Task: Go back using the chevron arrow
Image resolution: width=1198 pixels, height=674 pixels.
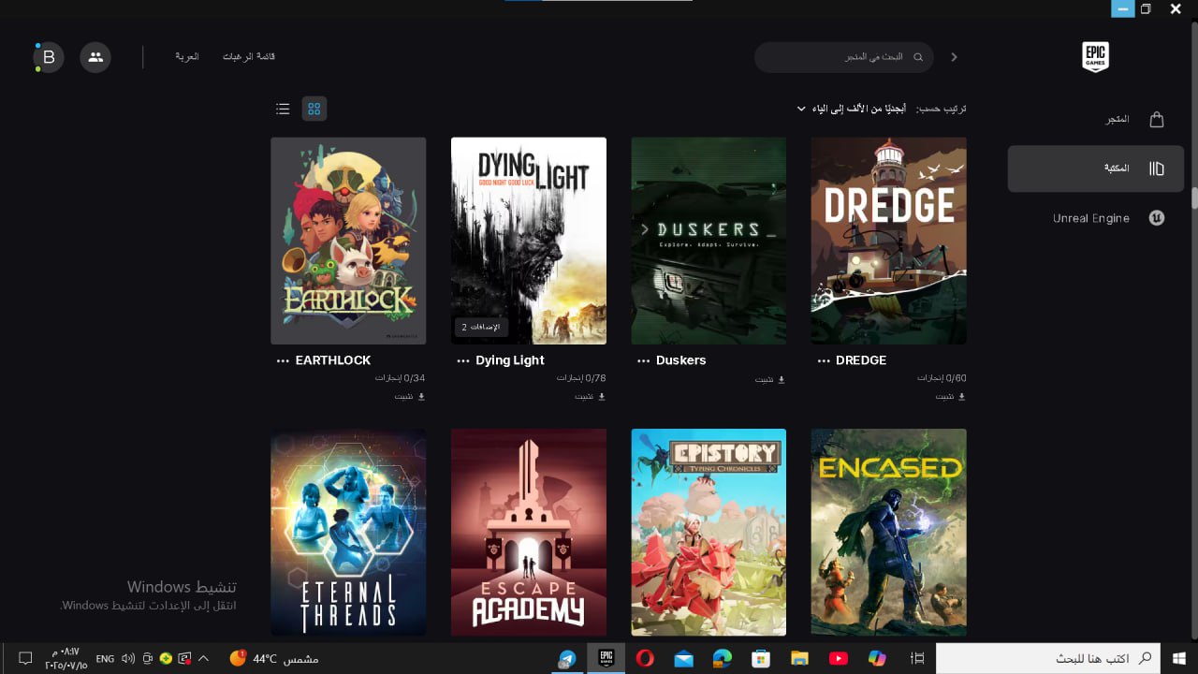Action: 954,57
